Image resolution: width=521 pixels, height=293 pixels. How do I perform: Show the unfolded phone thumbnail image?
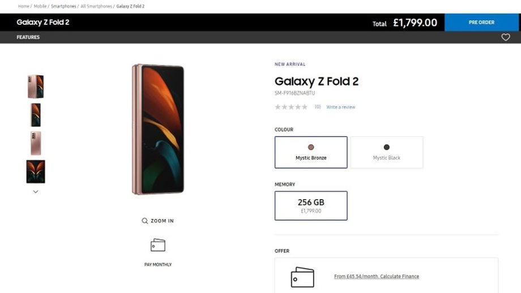(36, 171)
